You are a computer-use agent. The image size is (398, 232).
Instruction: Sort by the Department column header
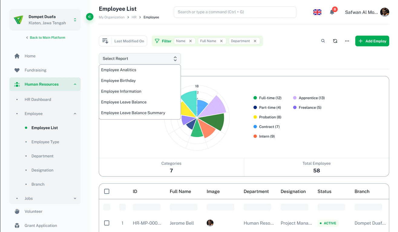pyautogui.click(x=256, y=192)
